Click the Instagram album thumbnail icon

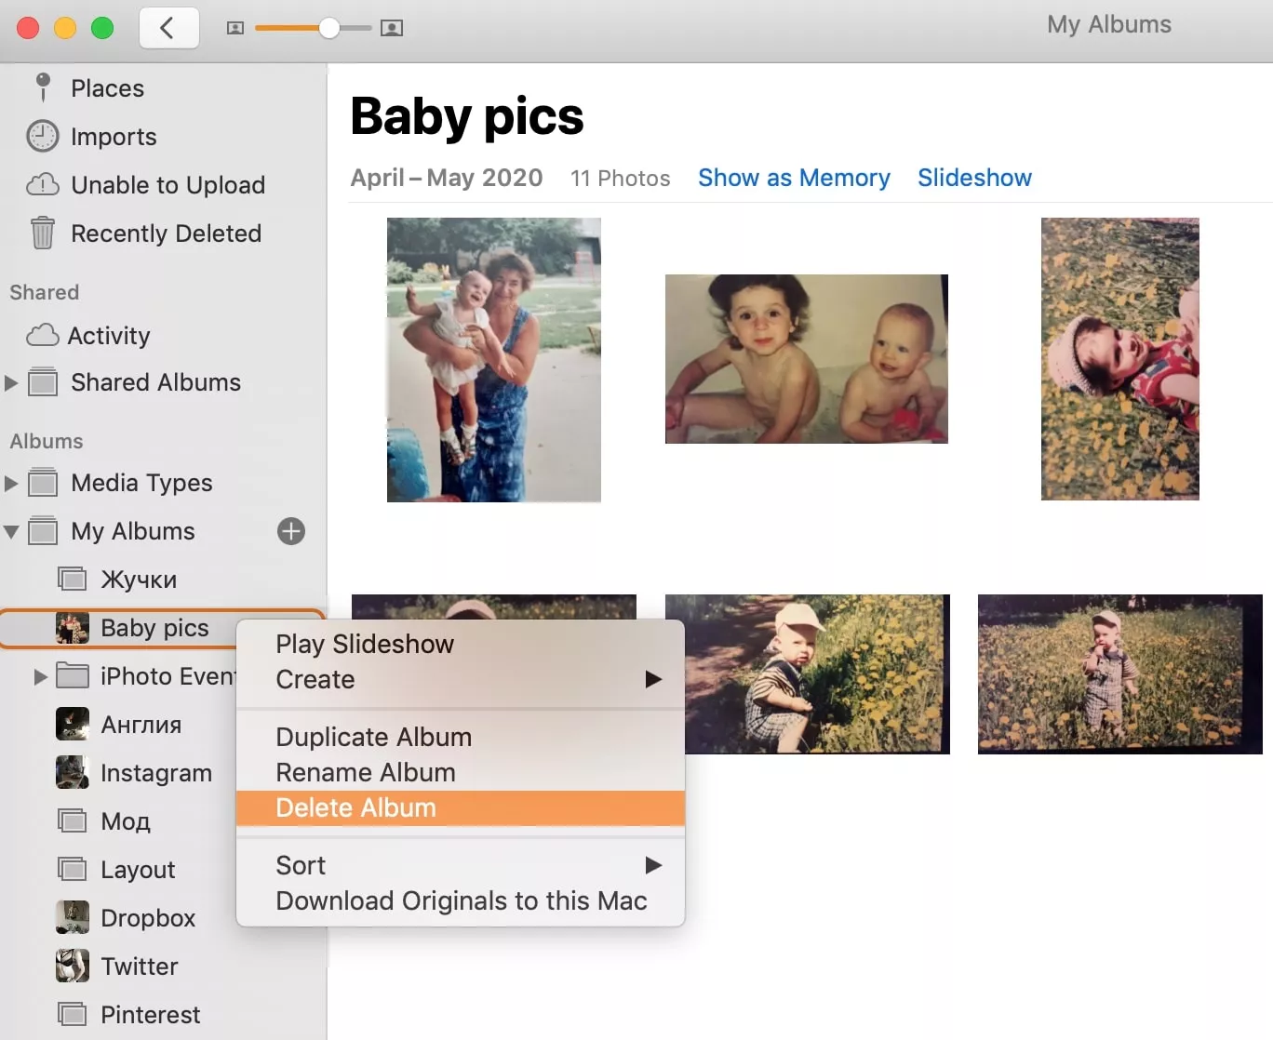point(73,772)
